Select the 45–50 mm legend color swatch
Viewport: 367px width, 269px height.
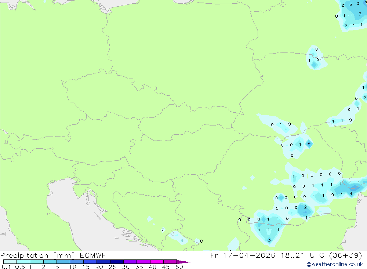click(170, 262)
